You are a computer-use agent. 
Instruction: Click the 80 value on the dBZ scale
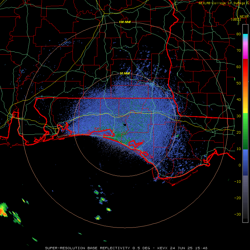click(x=239, y=34)
